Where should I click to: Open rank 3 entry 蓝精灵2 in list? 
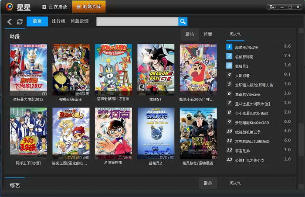click(241, 66)
